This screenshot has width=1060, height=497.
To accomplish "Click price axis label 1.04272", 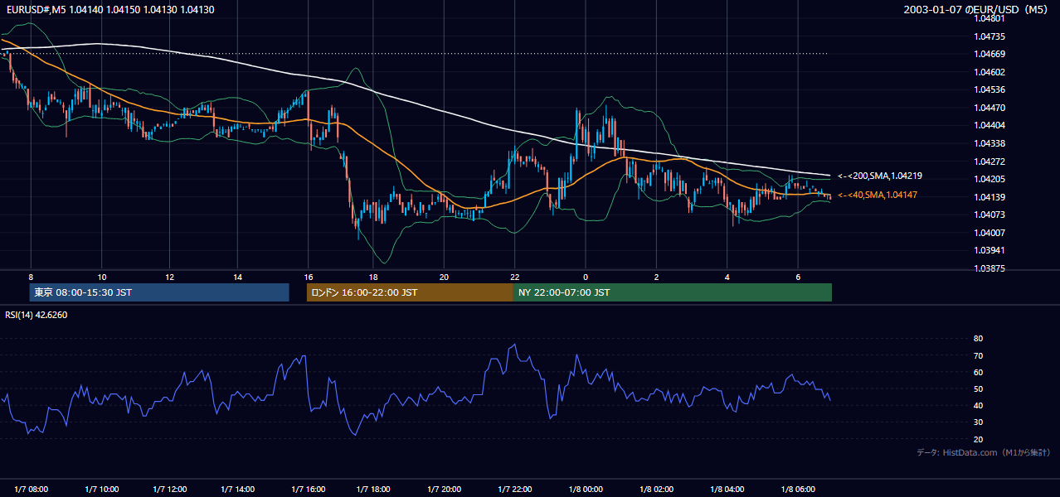I will click(989, 162).
